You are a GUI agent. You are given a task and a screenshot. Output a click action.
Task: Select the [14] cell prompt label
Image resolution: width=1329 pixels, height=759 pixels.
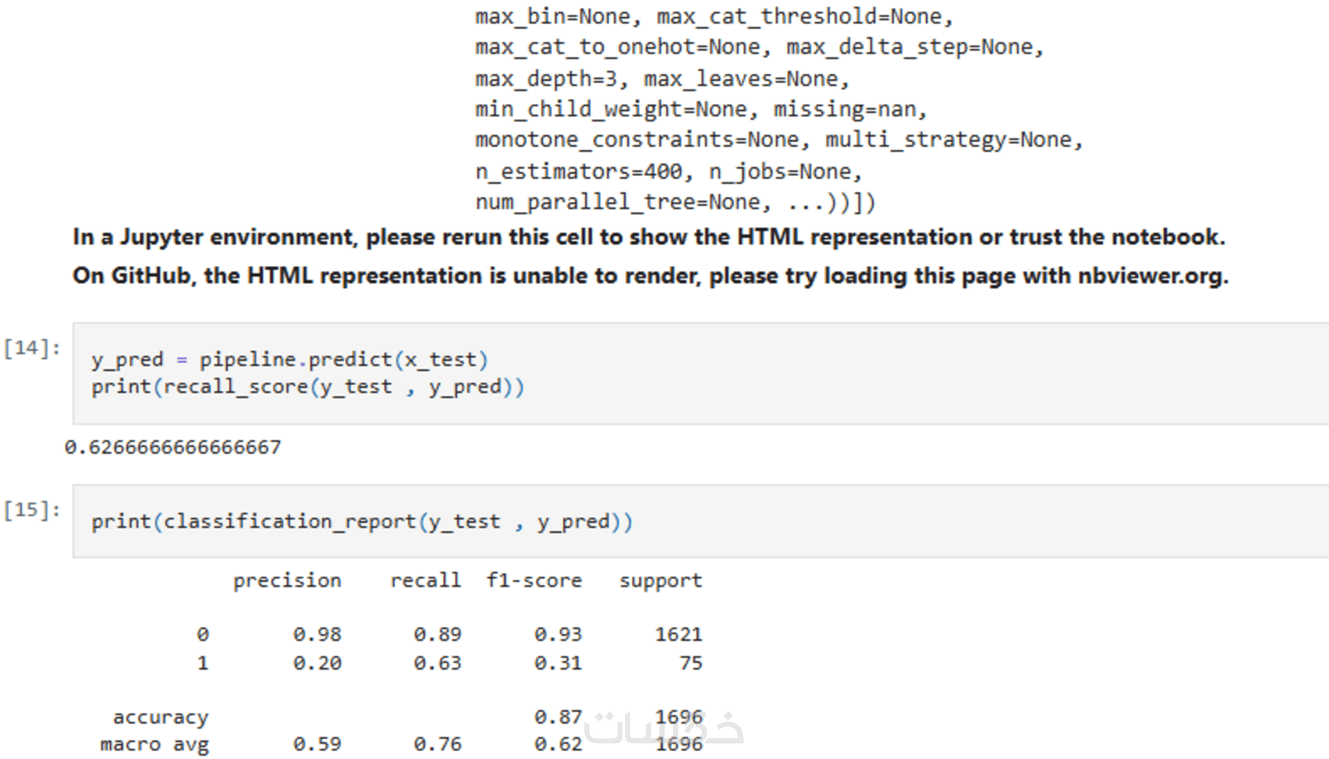pyautogui.click(x=31, y=348)
